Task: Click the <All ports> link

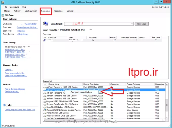Action: [x=21, y=31]
